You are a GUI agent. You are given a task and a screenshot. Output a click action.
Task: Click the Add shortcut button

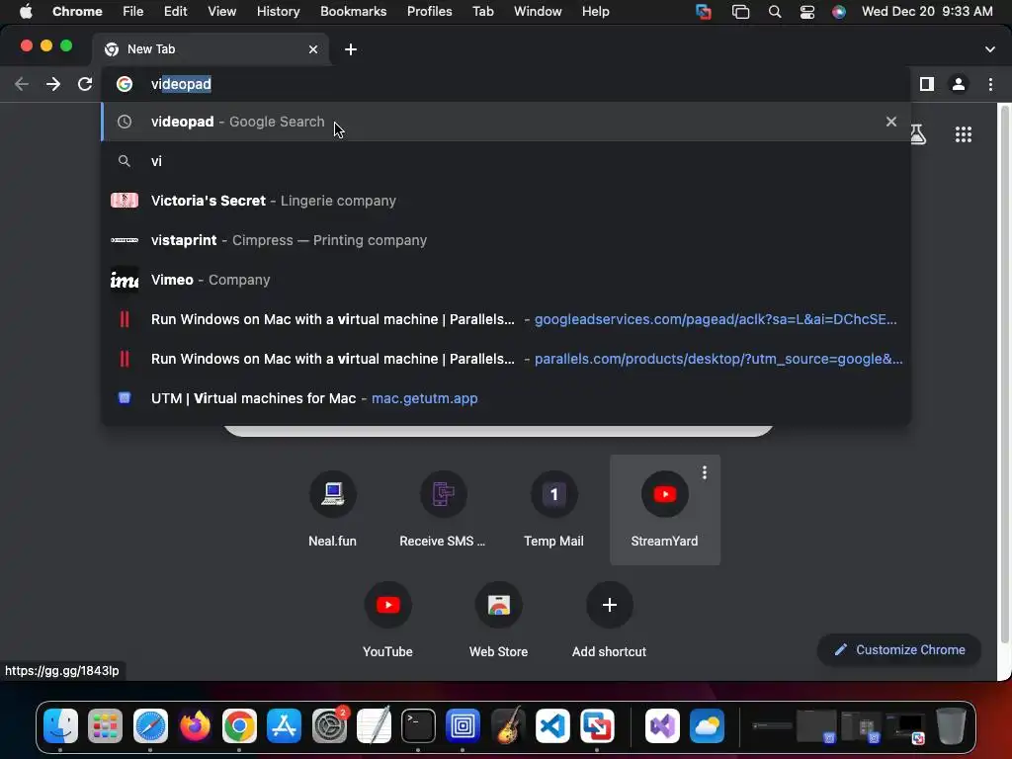coord(609,620)
